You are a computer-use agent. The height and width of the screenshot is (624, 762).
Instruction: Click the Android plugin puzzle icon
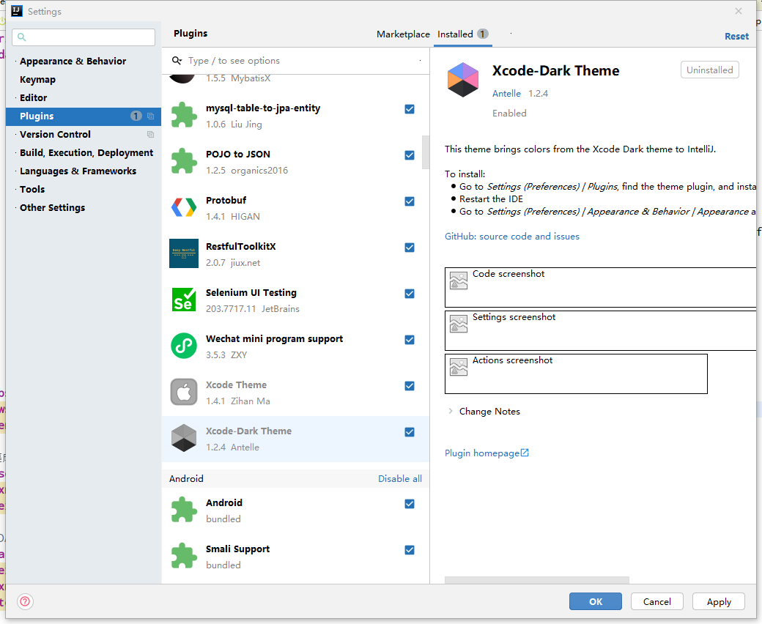click(x=184, y=510)
